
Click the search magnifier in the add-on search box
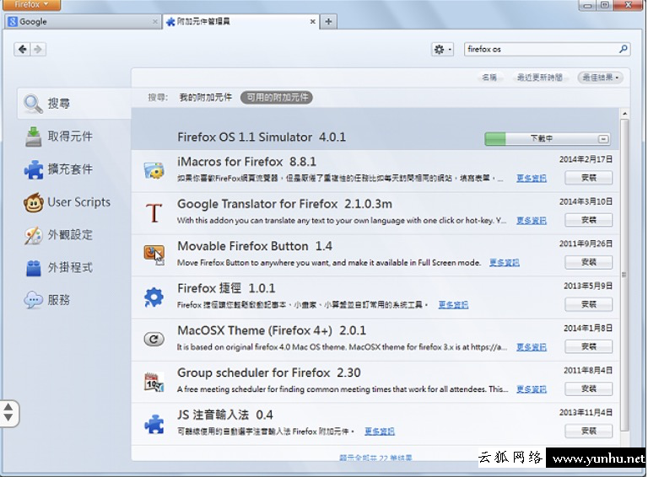623,49
